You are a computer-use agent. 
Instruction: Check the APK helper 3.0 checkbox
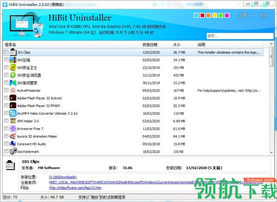(6, 121)
